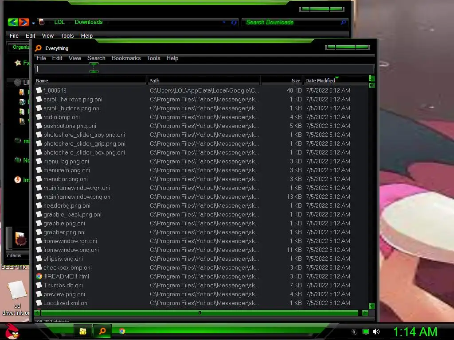454x340 pixels.
Task: Select file icon of radio.bmp.oni
Action: coord(39,117)
